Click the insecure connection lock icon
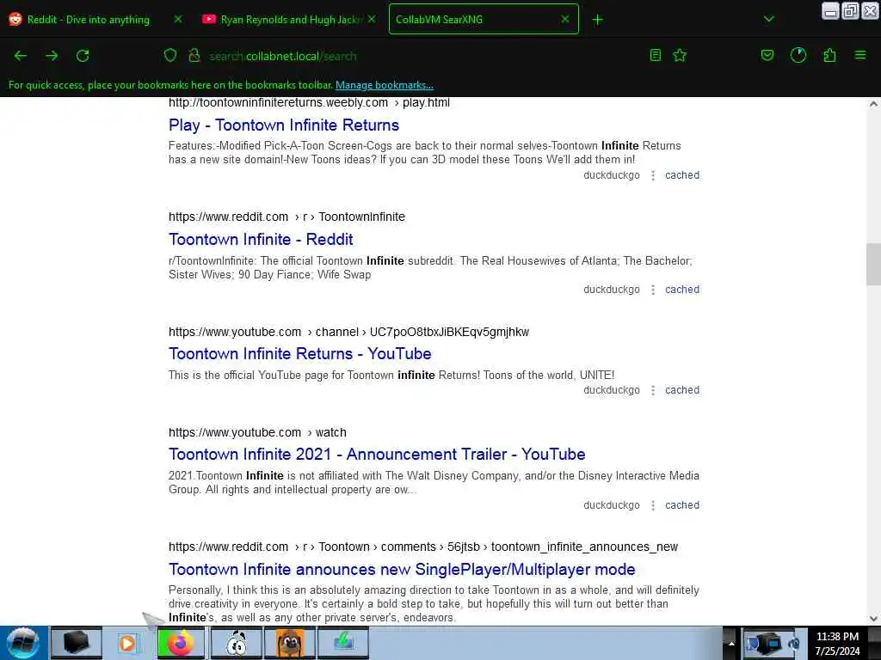This screenshot has width=881, height=660. (x=194, y=55)
